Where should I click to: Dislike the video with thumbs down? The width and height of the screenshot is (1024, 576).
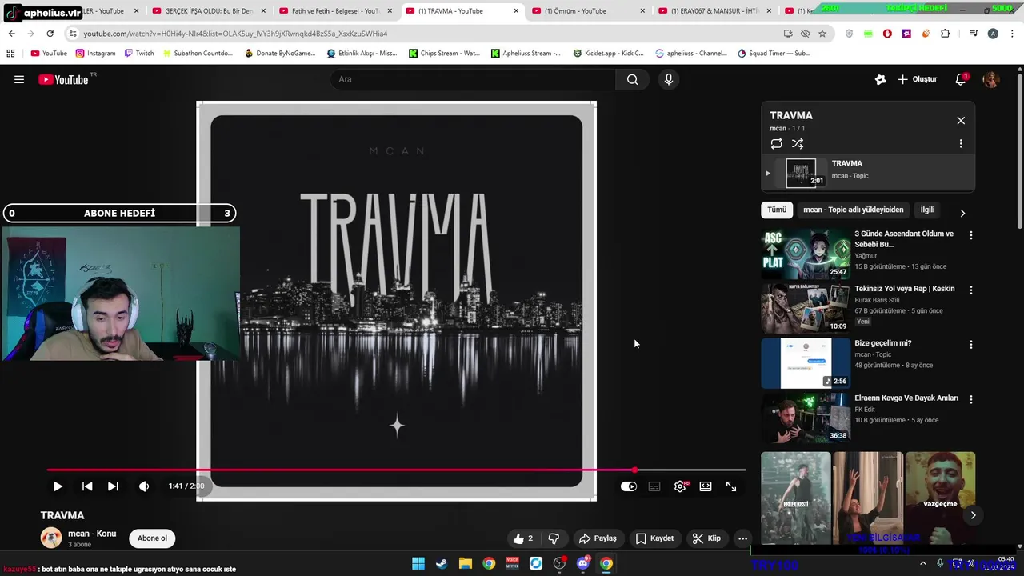tap(554, 538)
